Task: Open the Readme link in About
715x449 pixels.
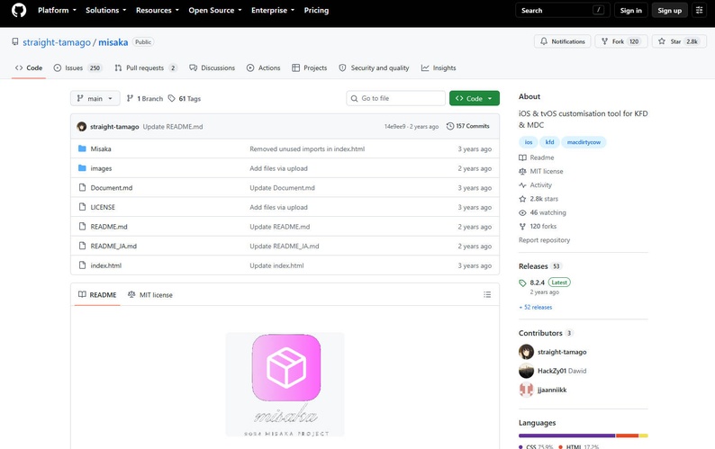Action: [537, 157]
